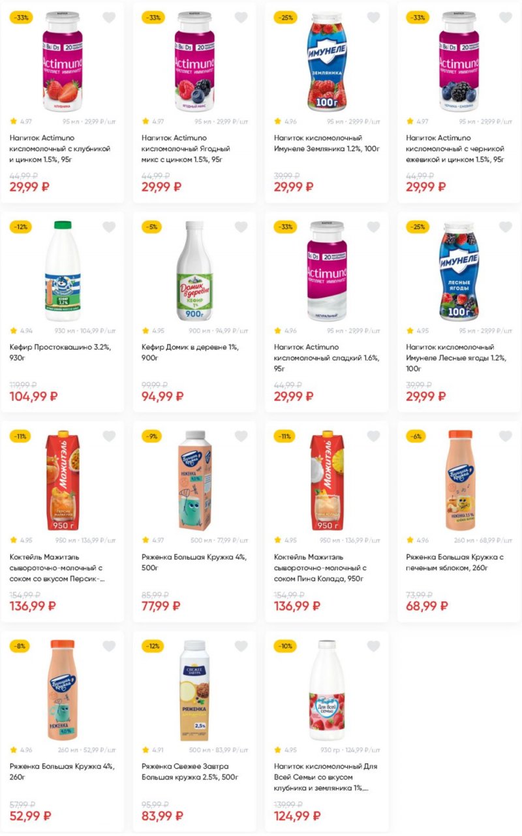Viewport: 522px width, 836px height.
Task: Favorite the Для Всей Семьи drink
Action: coord(373,646)
